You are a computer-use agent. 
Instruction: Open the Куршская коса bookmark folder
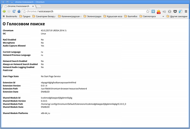[x=113, y=16]
